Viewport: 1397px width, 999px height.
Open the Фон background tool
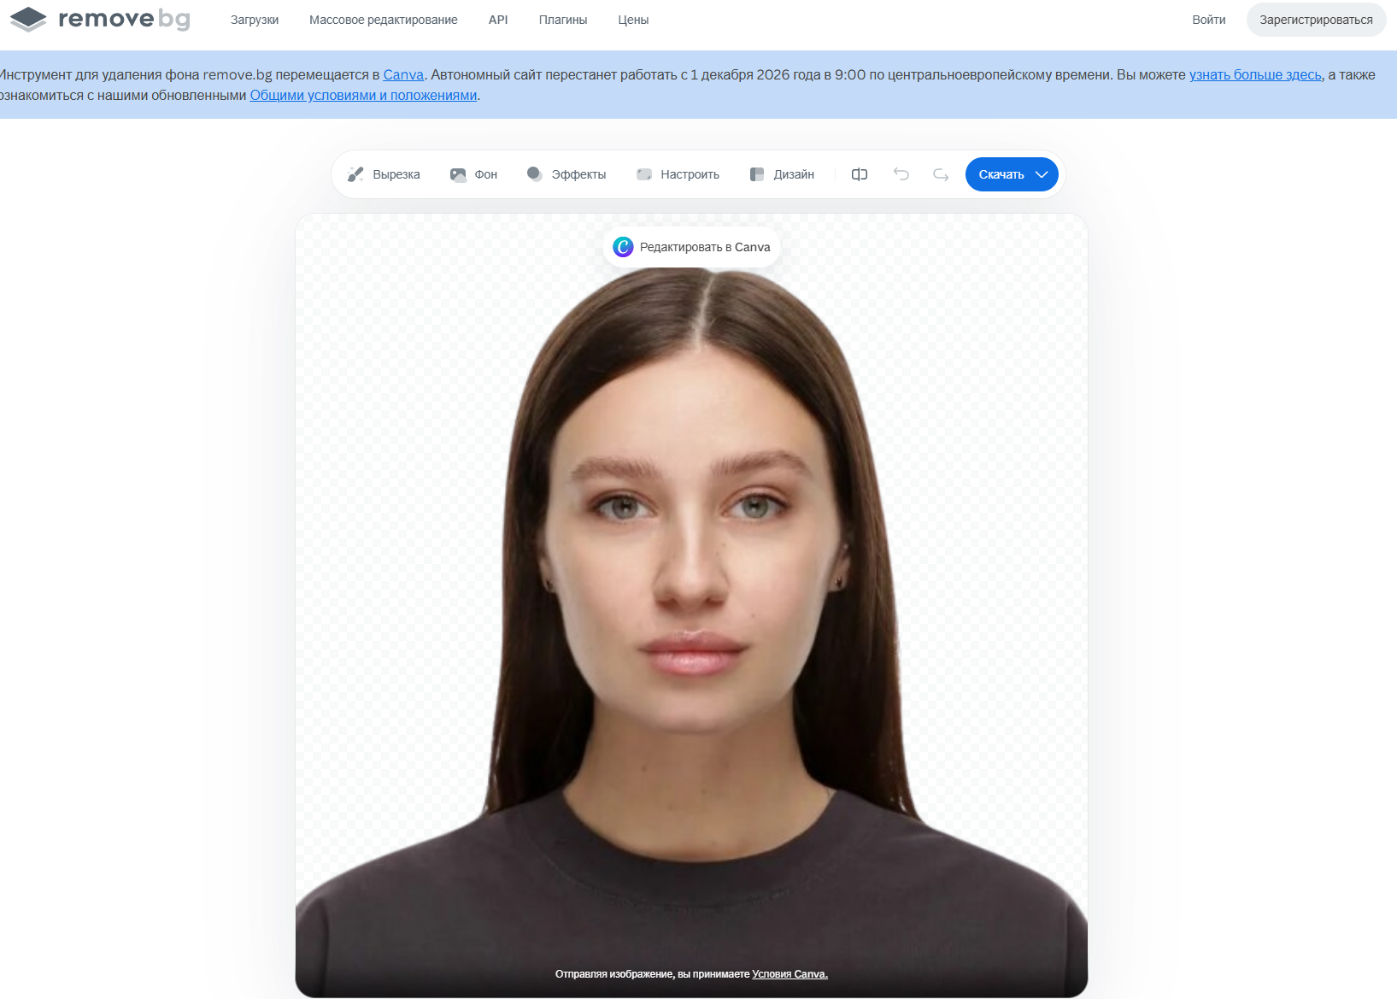click(x=474, y=174)
